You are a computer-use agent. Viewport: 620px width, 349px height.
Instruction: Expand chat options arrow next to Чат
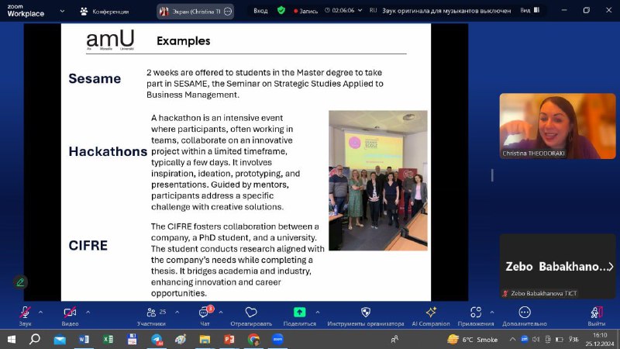221,313
